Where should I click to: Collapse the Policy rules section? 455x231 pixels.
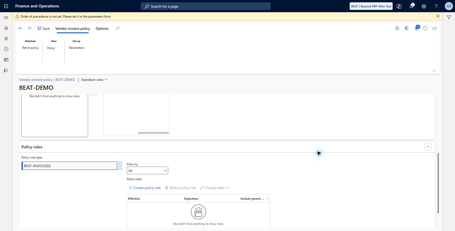[428, 147]
